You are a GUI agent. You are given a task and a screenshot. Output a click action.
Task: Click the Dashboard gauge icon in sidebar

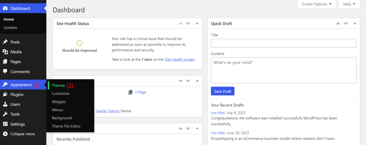tap(5, 9)
